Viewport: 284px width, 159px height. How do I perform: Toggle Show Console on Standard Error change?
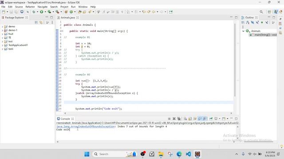[205, 119]
